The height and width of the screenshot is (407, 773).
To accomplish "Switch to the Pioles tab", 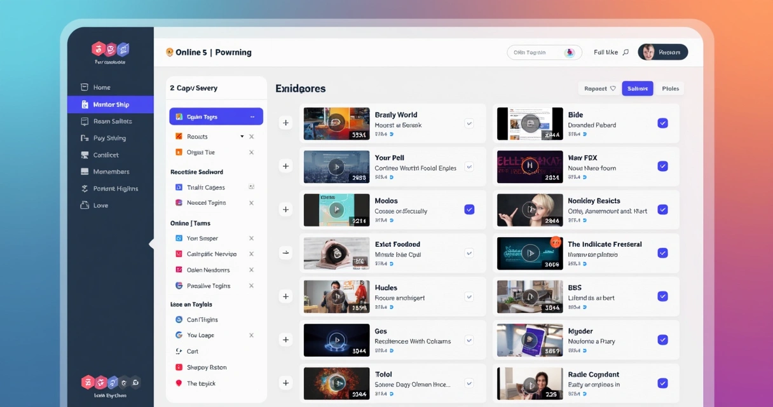I will 670,88.
